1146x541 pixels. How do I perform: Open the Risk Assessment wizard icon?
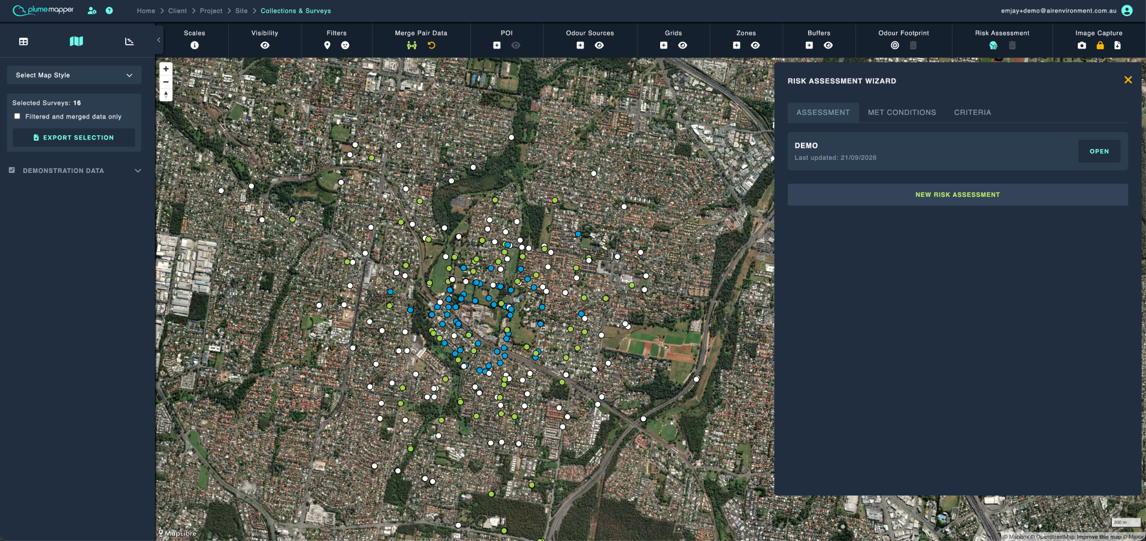tap(993, 45)
